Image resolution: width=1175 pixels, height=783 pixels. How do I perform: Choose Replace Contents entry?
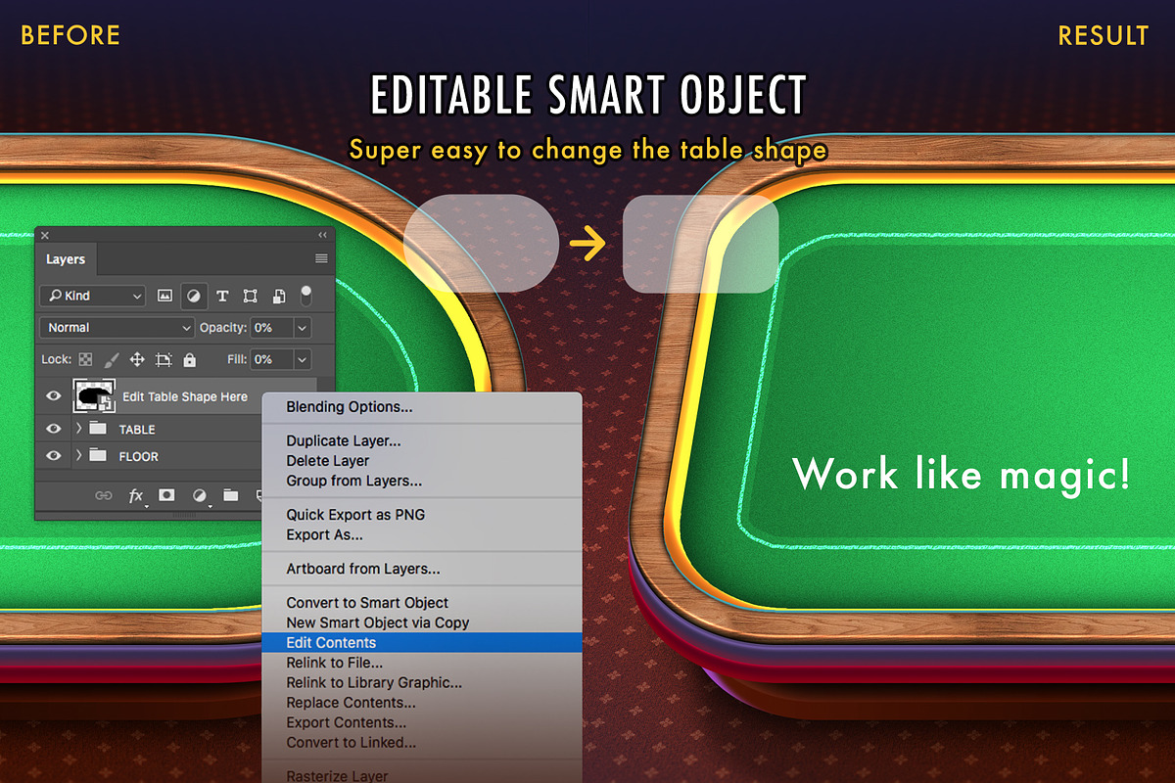tap(422, 702)
